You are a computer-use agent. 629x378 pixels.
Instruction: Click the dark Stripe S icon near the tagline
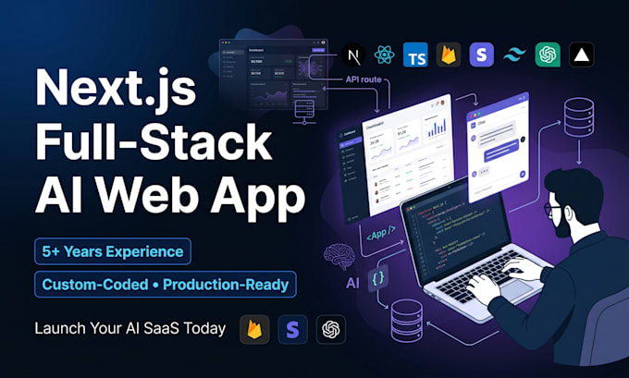pyautogui.click(x=293, y=330)
